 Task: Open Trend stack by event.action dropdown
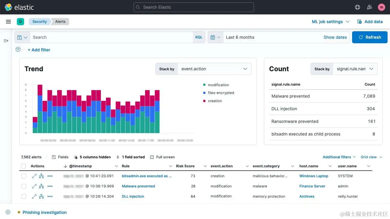(x=215, y=69)
